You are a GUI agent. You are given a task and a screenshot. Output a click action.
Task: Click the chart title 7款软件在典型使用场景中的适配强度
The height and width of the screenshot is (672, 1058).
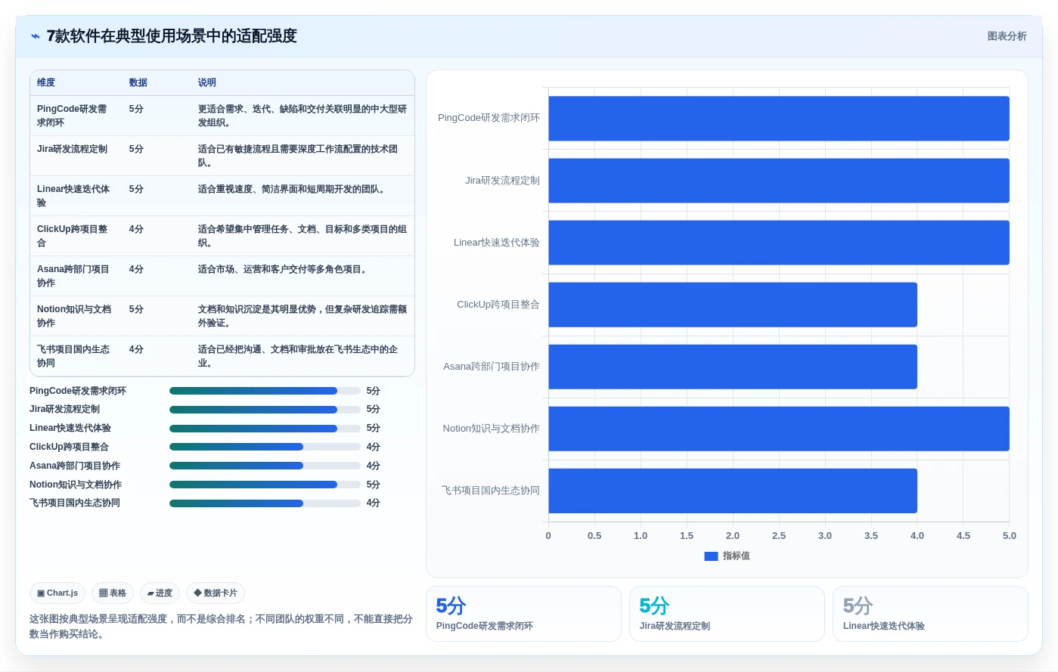pos(172,36)
